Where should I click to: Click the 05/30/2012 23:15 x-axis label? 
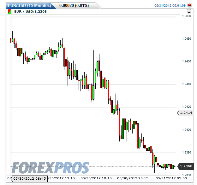pyautogui.click(x=133, y=178)
